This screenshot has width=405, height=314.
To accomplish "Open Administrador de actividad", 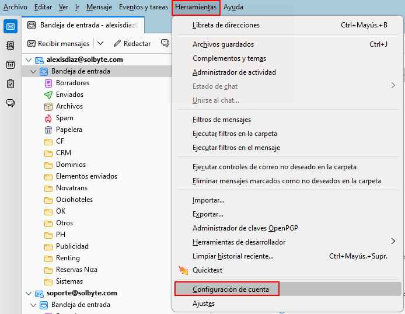I will [x=288, y=72].
